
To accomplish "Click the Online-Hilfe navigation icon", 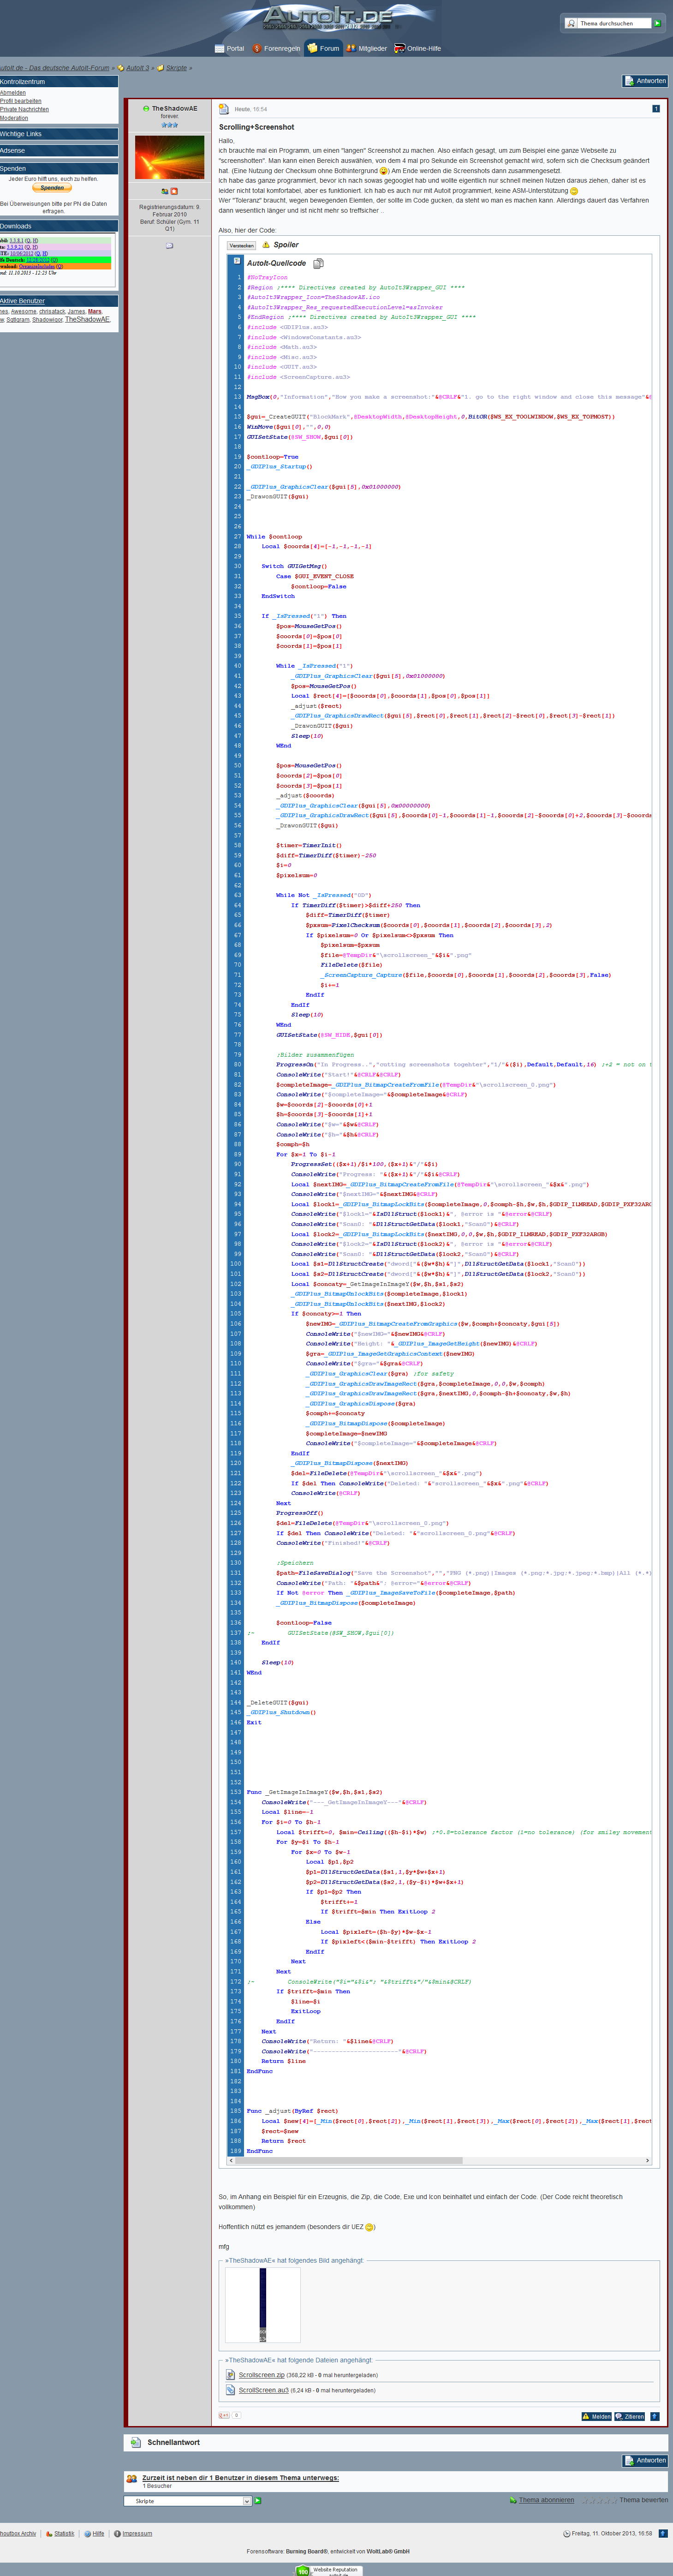I will point(400,48).
